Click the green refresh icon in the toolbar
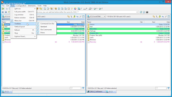 [3, 9]
